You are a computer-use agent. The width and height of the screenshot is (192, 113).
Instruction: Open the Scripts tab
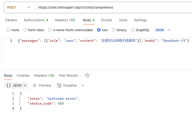[x=107, y=20]
